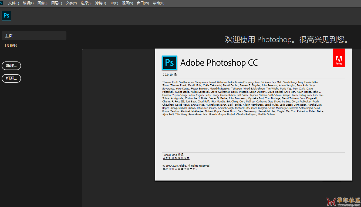Open the 文字(Y) menu
This screenshot has width=361, height=207.
coord(71,3)
